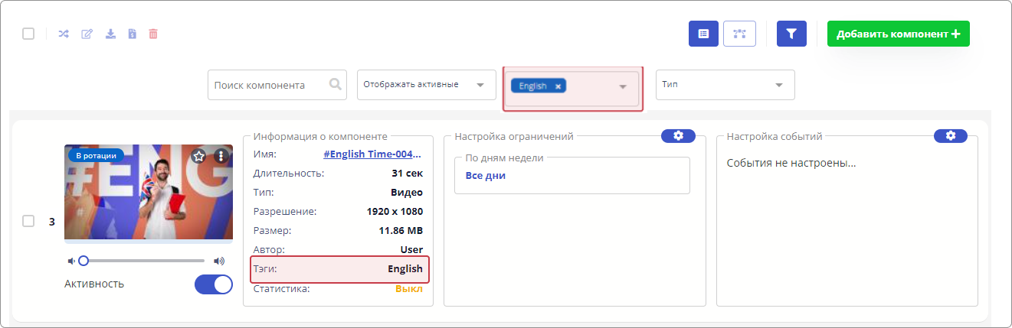This screenshot has width=1012, height=328.
Task: Click the Видео type value
Action: point(408,192)
